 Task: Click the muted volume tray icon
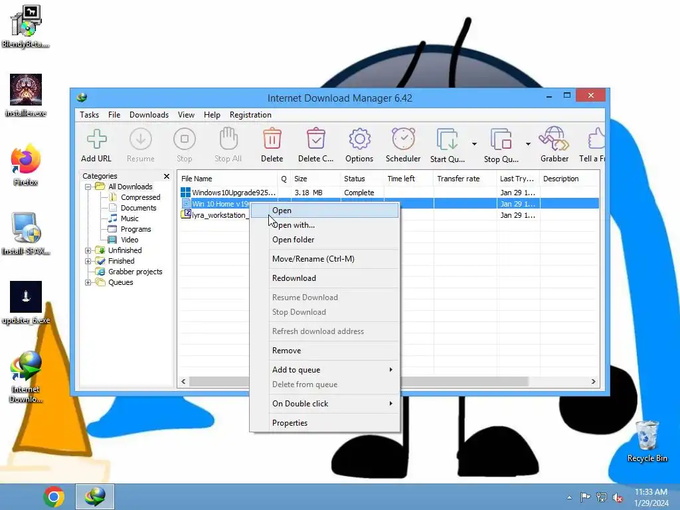click(x=618, y=497)
